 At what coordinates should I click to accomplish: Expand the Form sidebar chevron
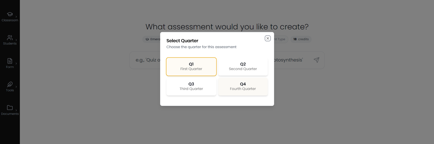pos(16,63)
